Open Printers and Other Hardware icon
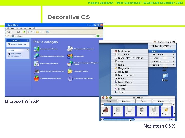This screenshot has width=185, height=138. 70,49
